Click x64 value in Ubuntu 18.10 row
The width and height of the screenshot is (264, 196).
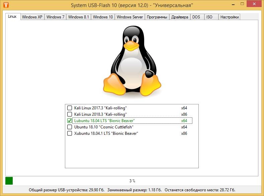point(184,127)
